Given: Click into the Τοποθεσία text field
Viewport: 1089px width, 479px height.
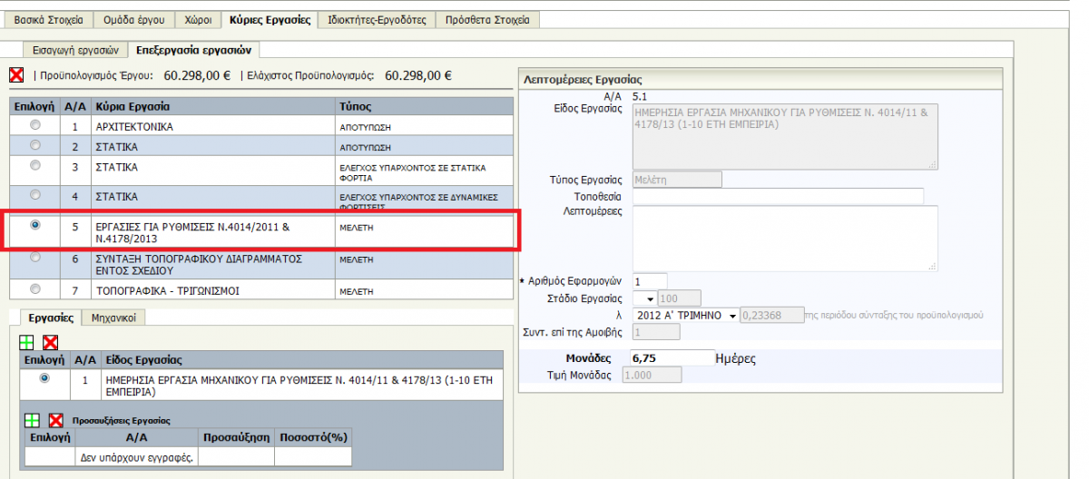Looking at the screenshot, I should 778,196.
